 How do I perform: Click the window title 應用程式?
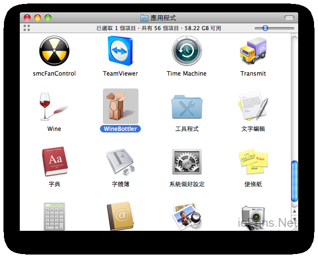pyautogui.click(x=163, y=18)
